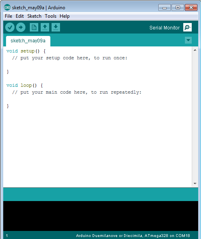Screen dimensions: 201x239
Task: Open the Sketch menu
Action: coord(34,16)
